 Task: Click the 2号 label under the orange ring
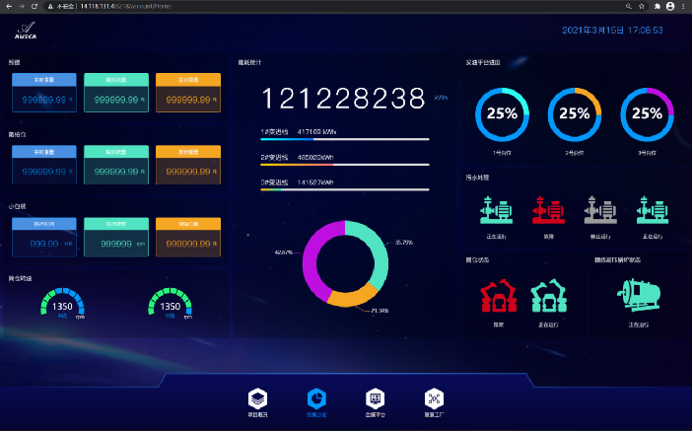coord(575,153)
